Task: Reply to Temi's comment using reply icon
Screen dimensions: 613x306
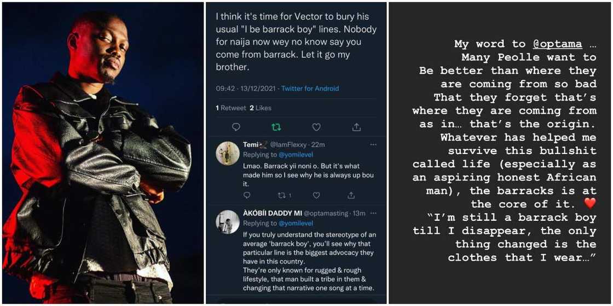Action: pos(247,195)
